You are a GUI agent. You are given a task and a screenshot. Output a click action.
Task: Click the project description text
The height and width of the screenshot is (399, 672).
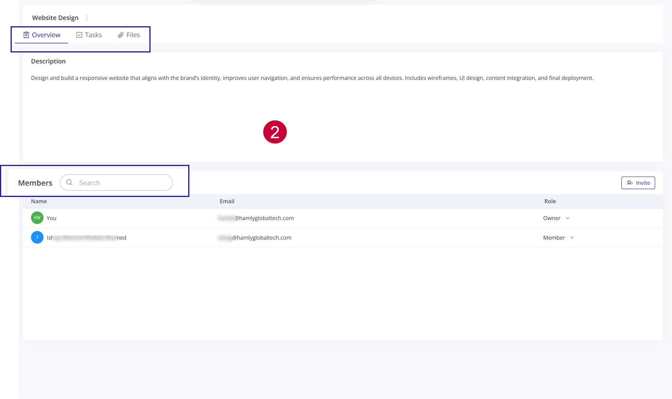(312, 78)
